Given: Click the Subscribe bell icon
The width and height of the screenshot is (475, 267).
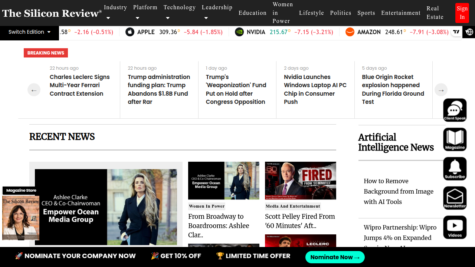Looking at the screenshot, I should [x=455, y=169].
